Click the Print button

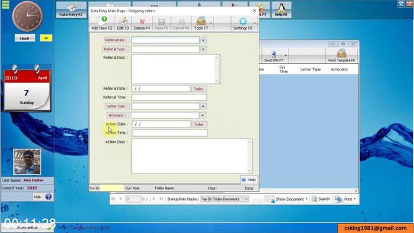coord(343,199)
